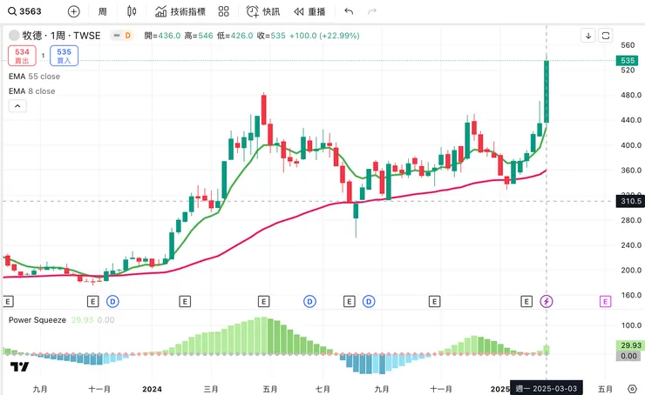645x395 pixels.
Task: Click the 310.5 crosshair price label
Action: coord(630,201)
